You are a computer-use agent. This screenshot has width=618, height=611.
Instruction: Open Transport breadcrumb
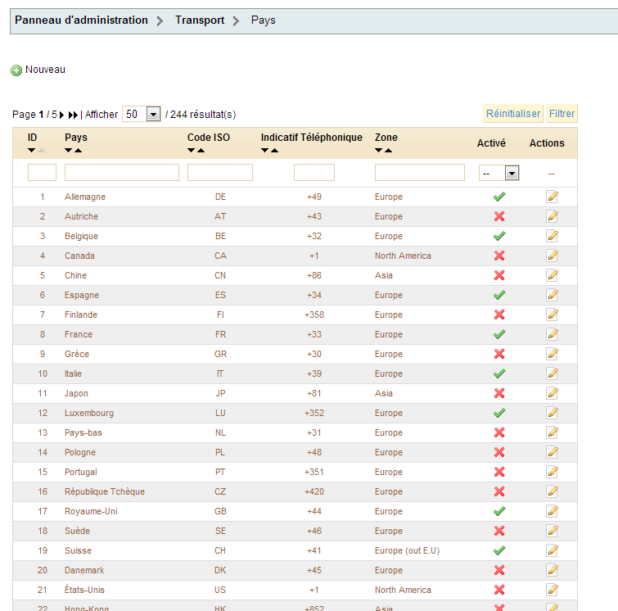[200, 20]
